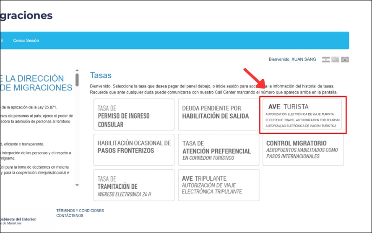Click Cerrar Sesión in the blue bar
Image resolution: width=372 pixels, height=233 pixels.
[x=26, y=41]
